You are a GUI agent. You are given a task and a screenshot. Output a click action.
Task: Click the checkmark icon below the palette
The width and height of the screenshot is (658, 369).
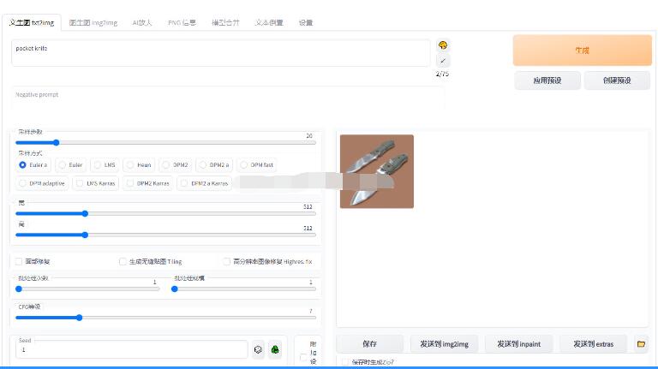[x=443, y=61]
